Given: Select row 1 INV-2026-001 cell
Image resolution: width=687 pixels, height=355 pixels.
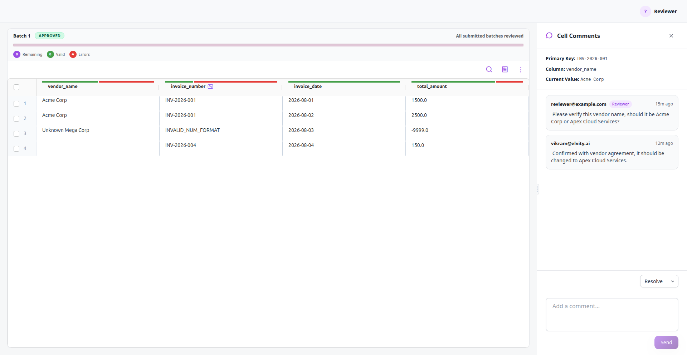Looking at the screenshot, I should 221,103.
